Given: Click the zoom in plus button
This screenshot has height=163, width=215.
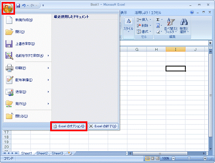Looking at the screenshot, I should (205, 159).
